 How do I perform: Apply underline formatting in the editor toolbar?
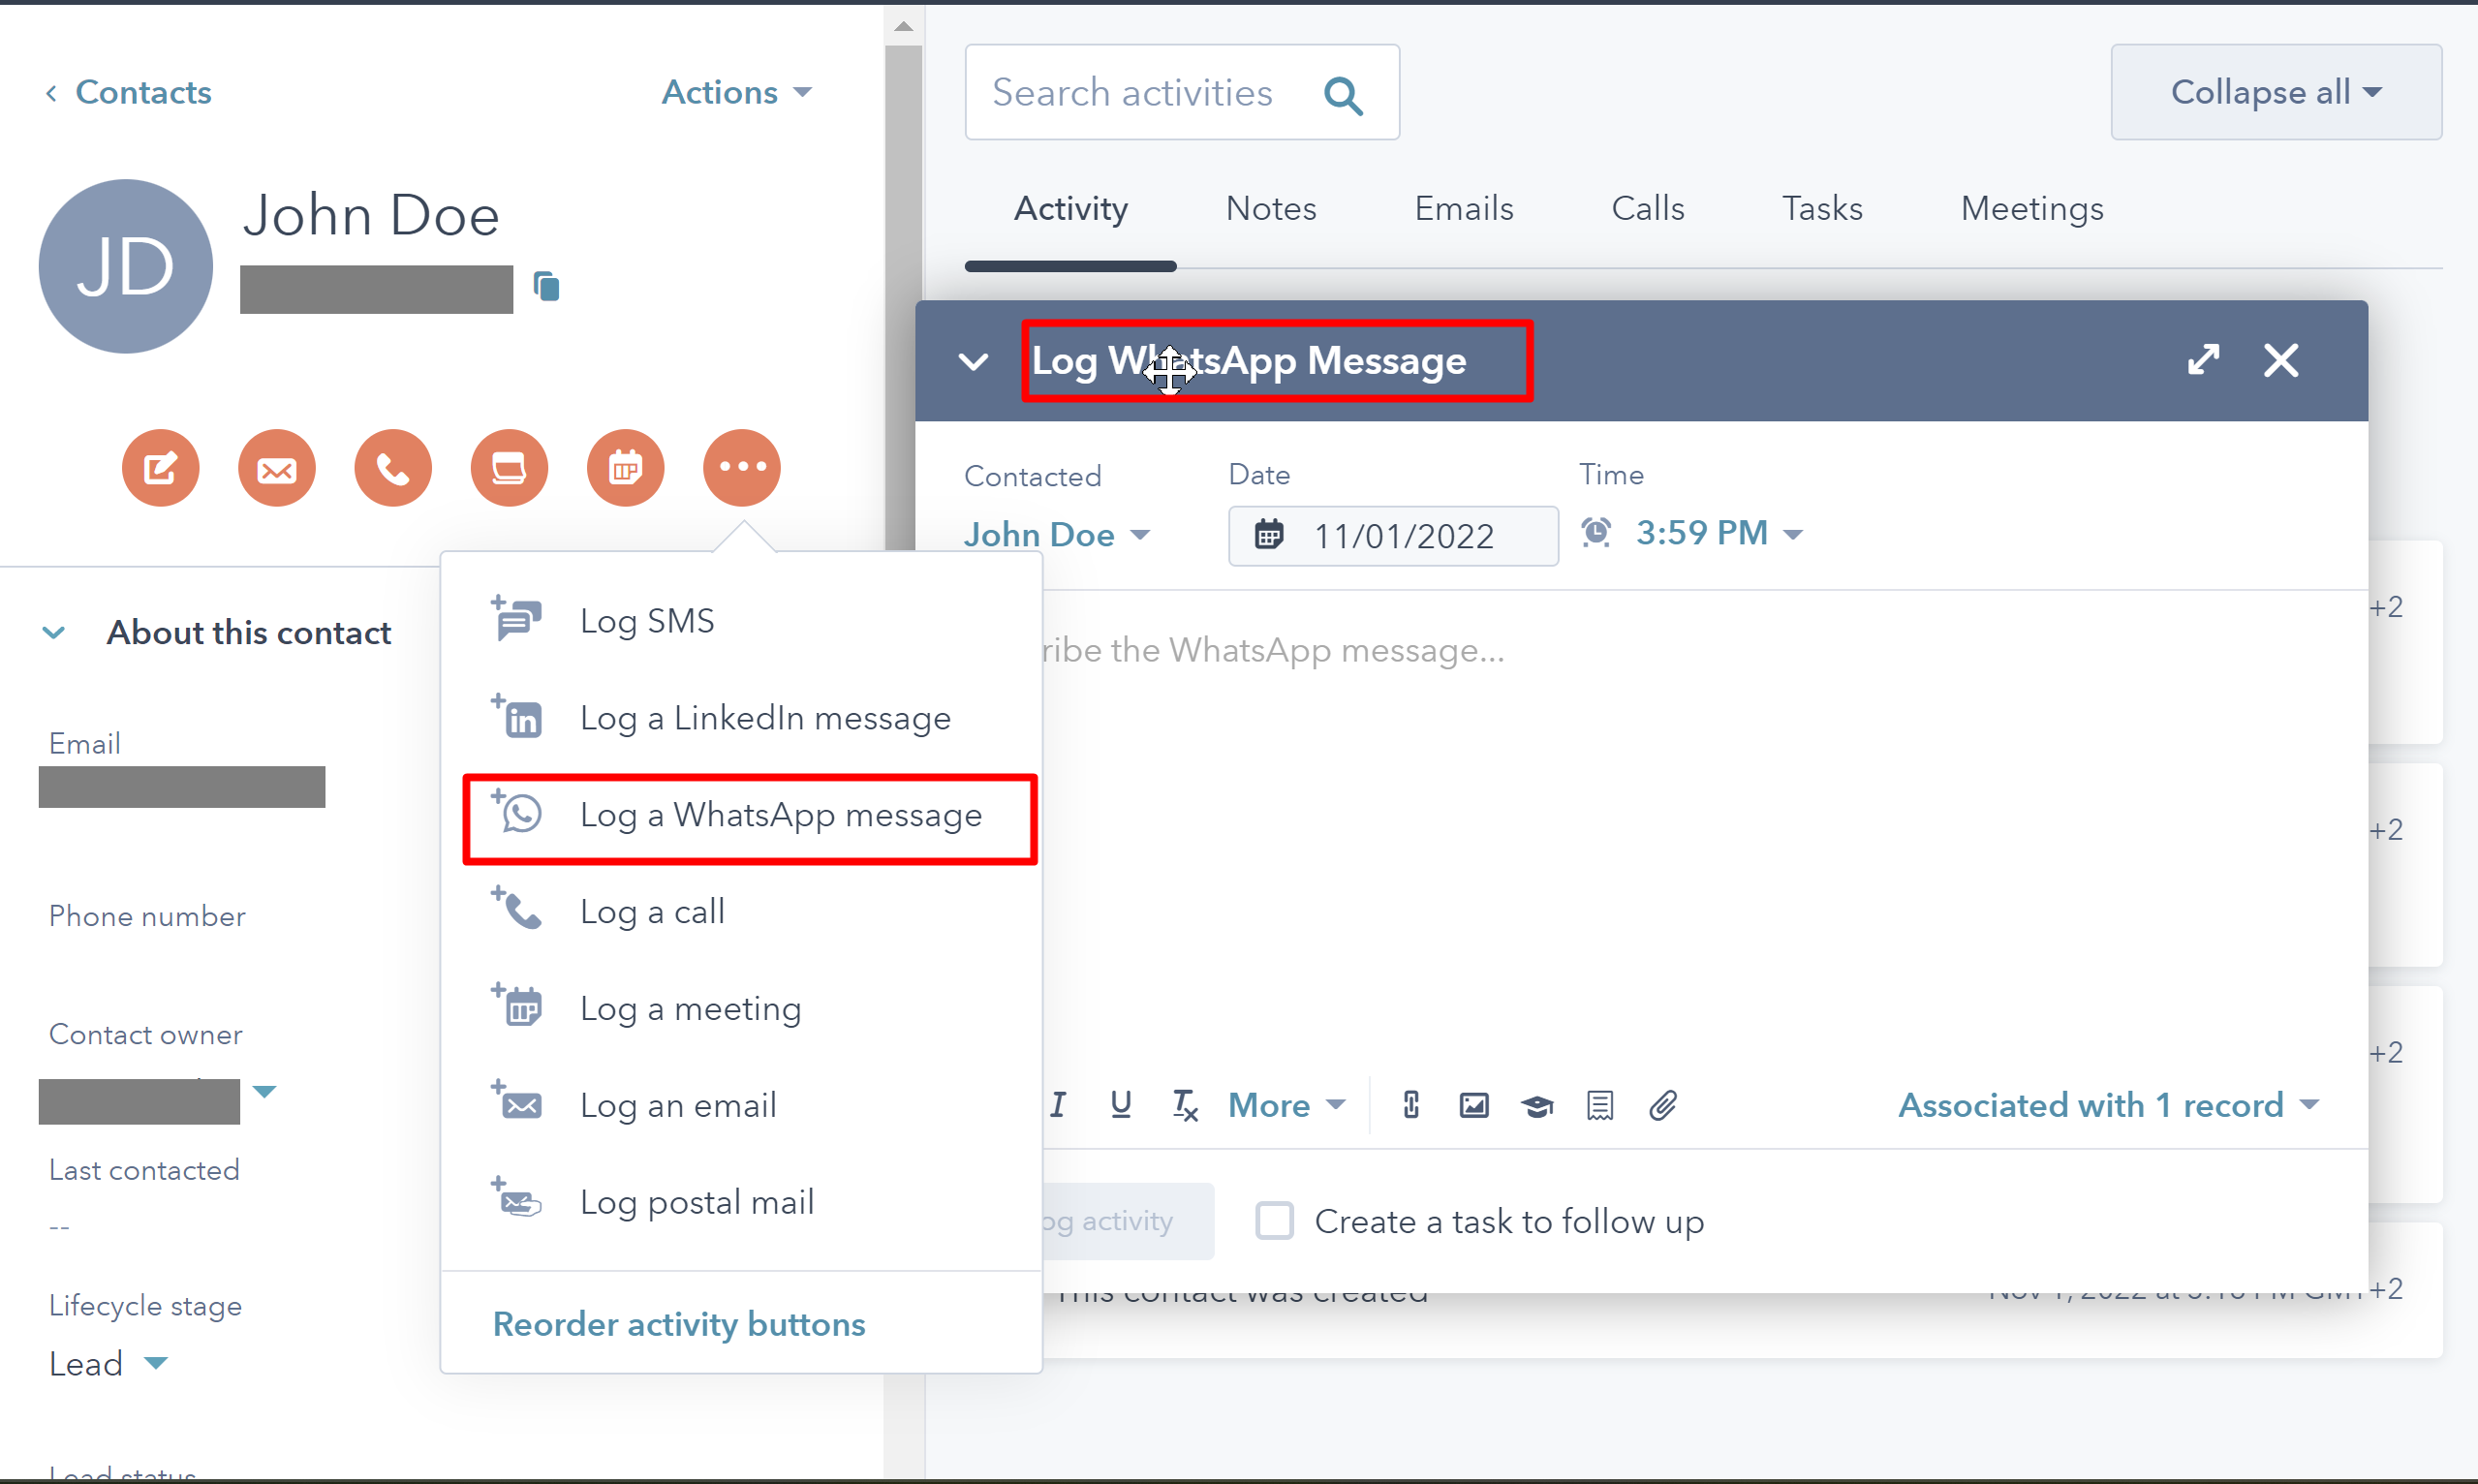(1120, 1105)
